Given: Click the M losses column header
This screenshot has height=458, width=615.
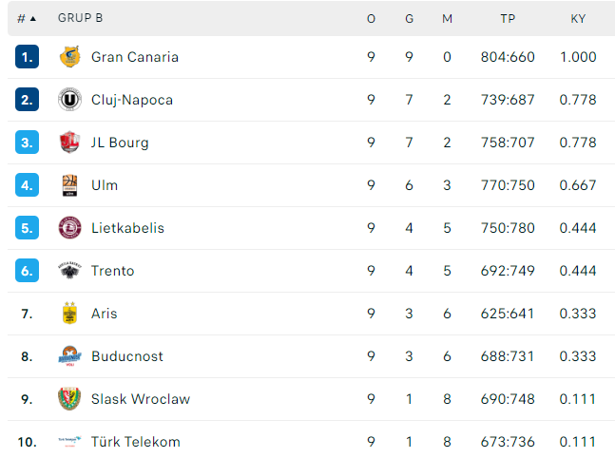Looking at the screenshot, I should tap(447, 18).
